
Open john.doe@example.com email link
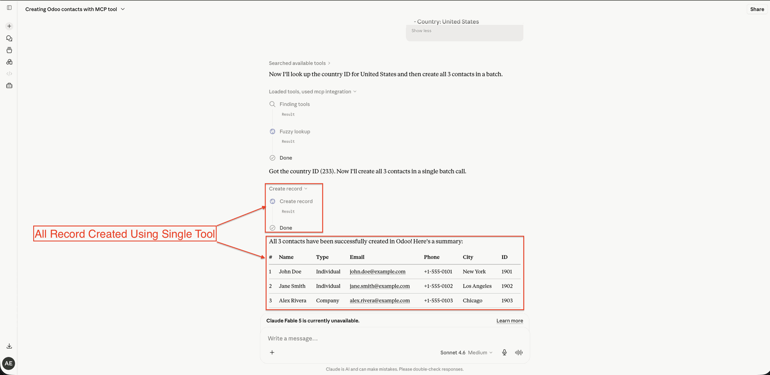pos(377,272)
